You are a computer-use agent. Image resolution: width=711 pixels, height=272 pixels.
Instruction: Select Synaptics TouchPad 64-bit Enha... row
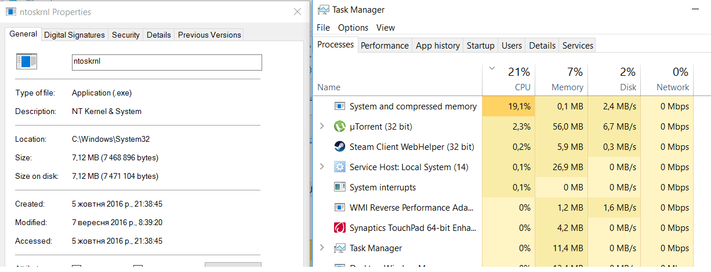tap(503, 228)
